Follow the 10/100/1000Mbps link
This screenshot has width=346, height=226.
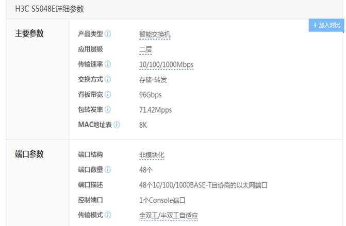[167, 65]
